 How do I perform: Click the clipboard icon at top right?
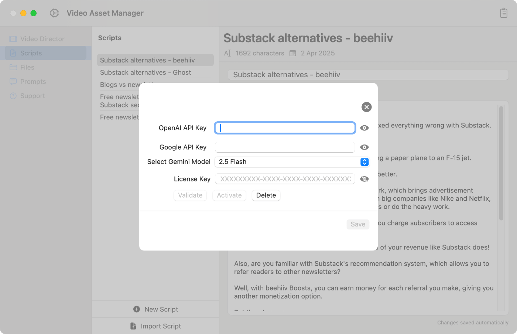click(x=503, y=13)
